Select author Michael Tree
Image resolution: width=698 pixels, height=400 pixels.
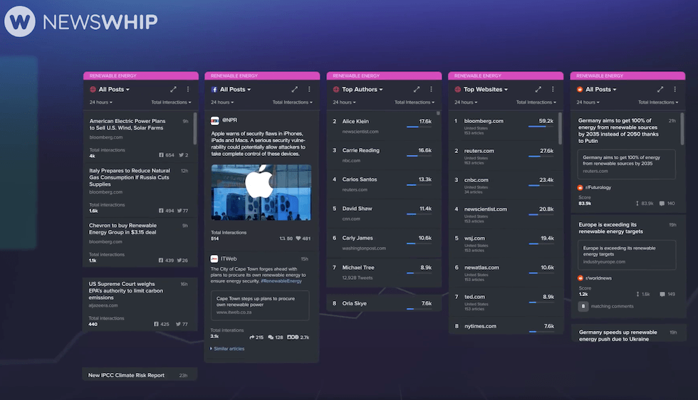(358, 268)
